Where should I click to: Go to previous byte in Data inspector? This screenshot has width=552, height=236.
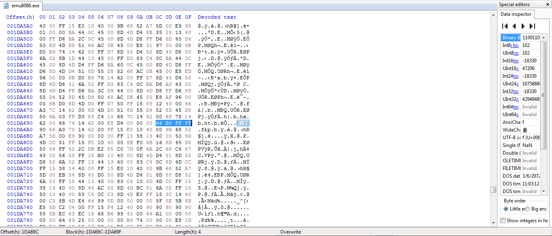coord(514,26)
